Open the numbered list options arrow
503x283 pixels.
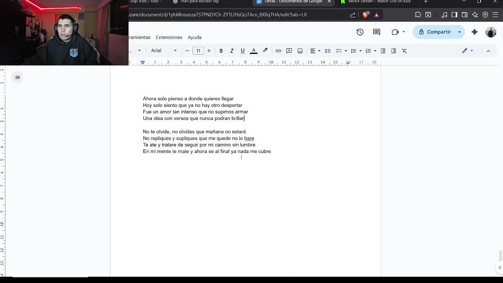click(x=375, y=51)
